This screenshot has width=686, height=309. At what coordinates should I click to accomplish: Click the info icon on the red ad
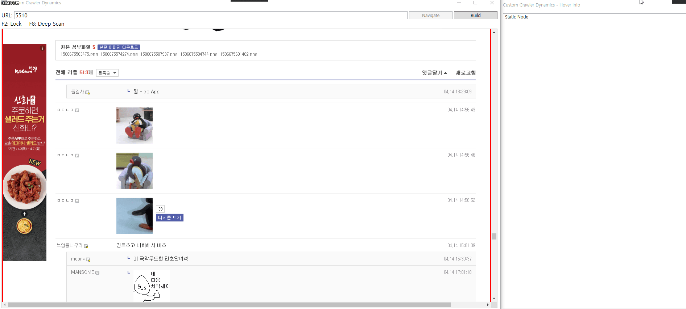(x=42, y=48)
